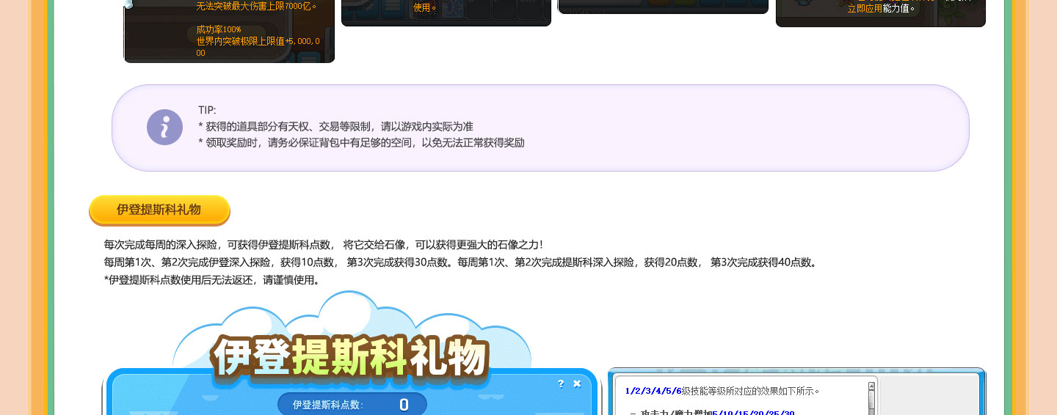Click the skill panel scrollbar up arrow
This screenshot has height=415, width=1057.
(x=871, y=386)
